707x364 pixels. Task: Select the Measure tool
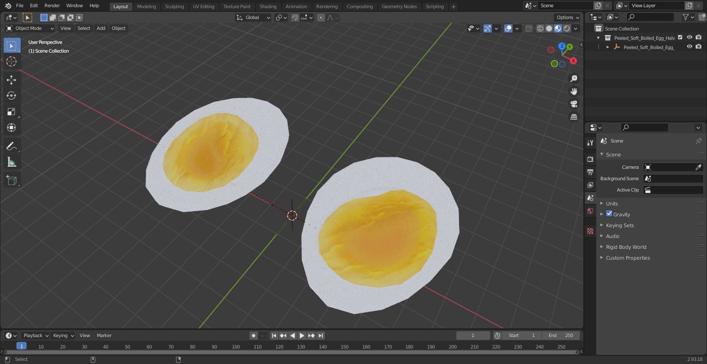coord(11,163)
